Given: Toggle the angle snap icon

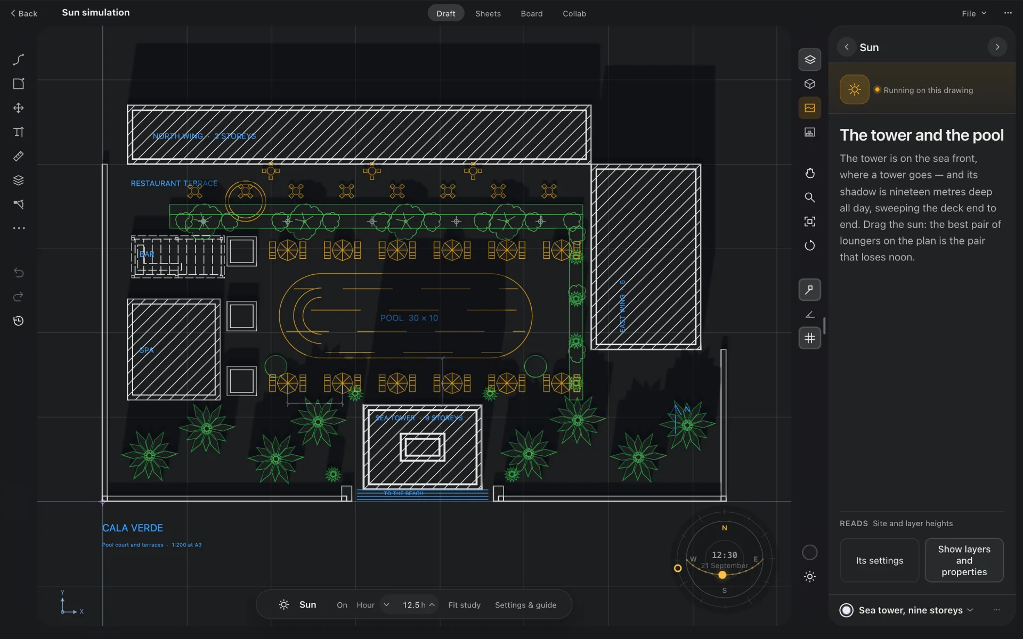Looking at the screenshot, I should pyautogui.click(x=809, y=314).
